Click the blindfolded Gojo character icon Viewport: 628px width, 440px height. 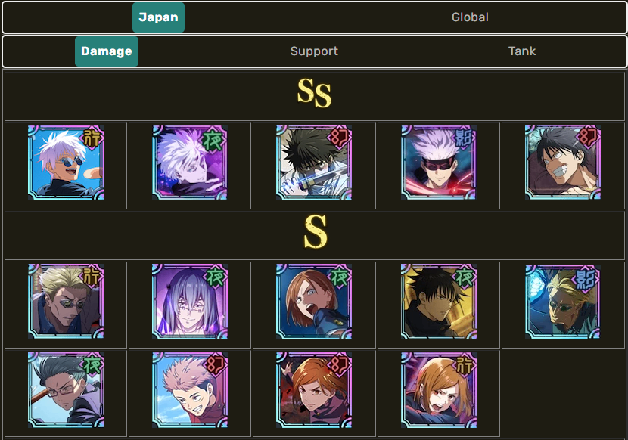click(x=439, y=163)
